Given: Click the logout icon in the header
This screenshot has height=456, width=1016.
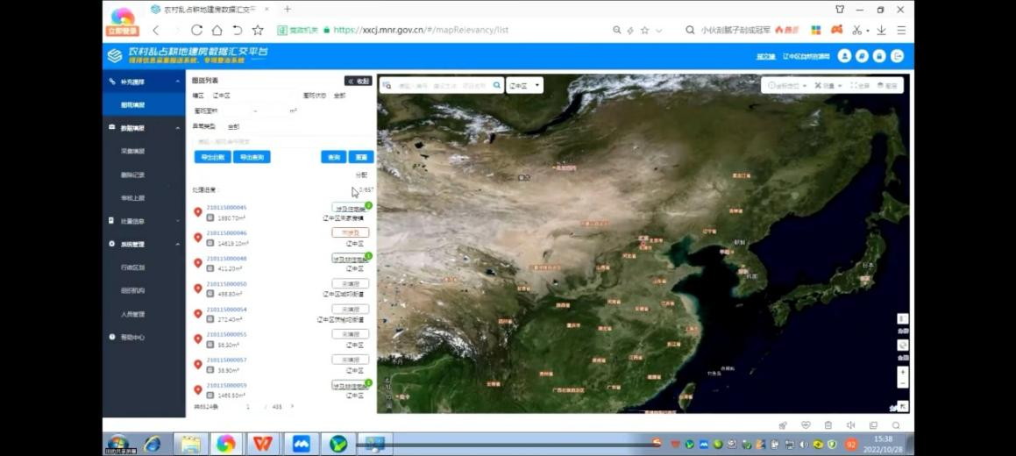Looking at the screenshot, I should click(897, 56).
